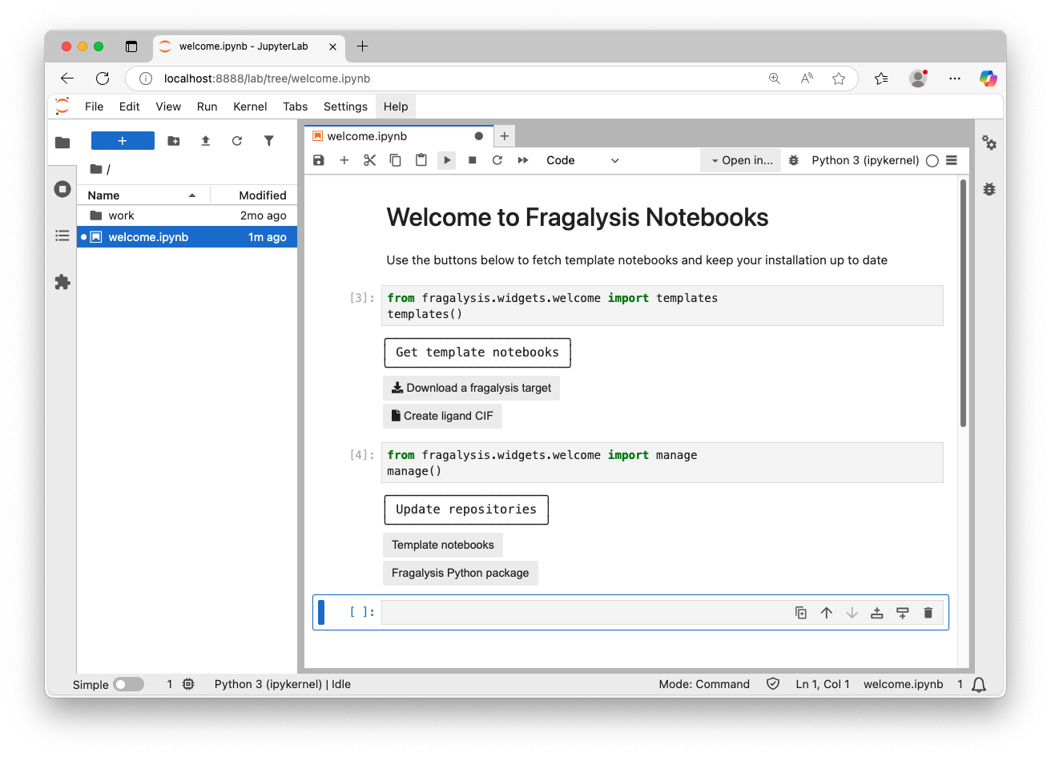Expand the Open in... dropdown
Viewport: 1051px width, 757px height.
coord(741,160)
